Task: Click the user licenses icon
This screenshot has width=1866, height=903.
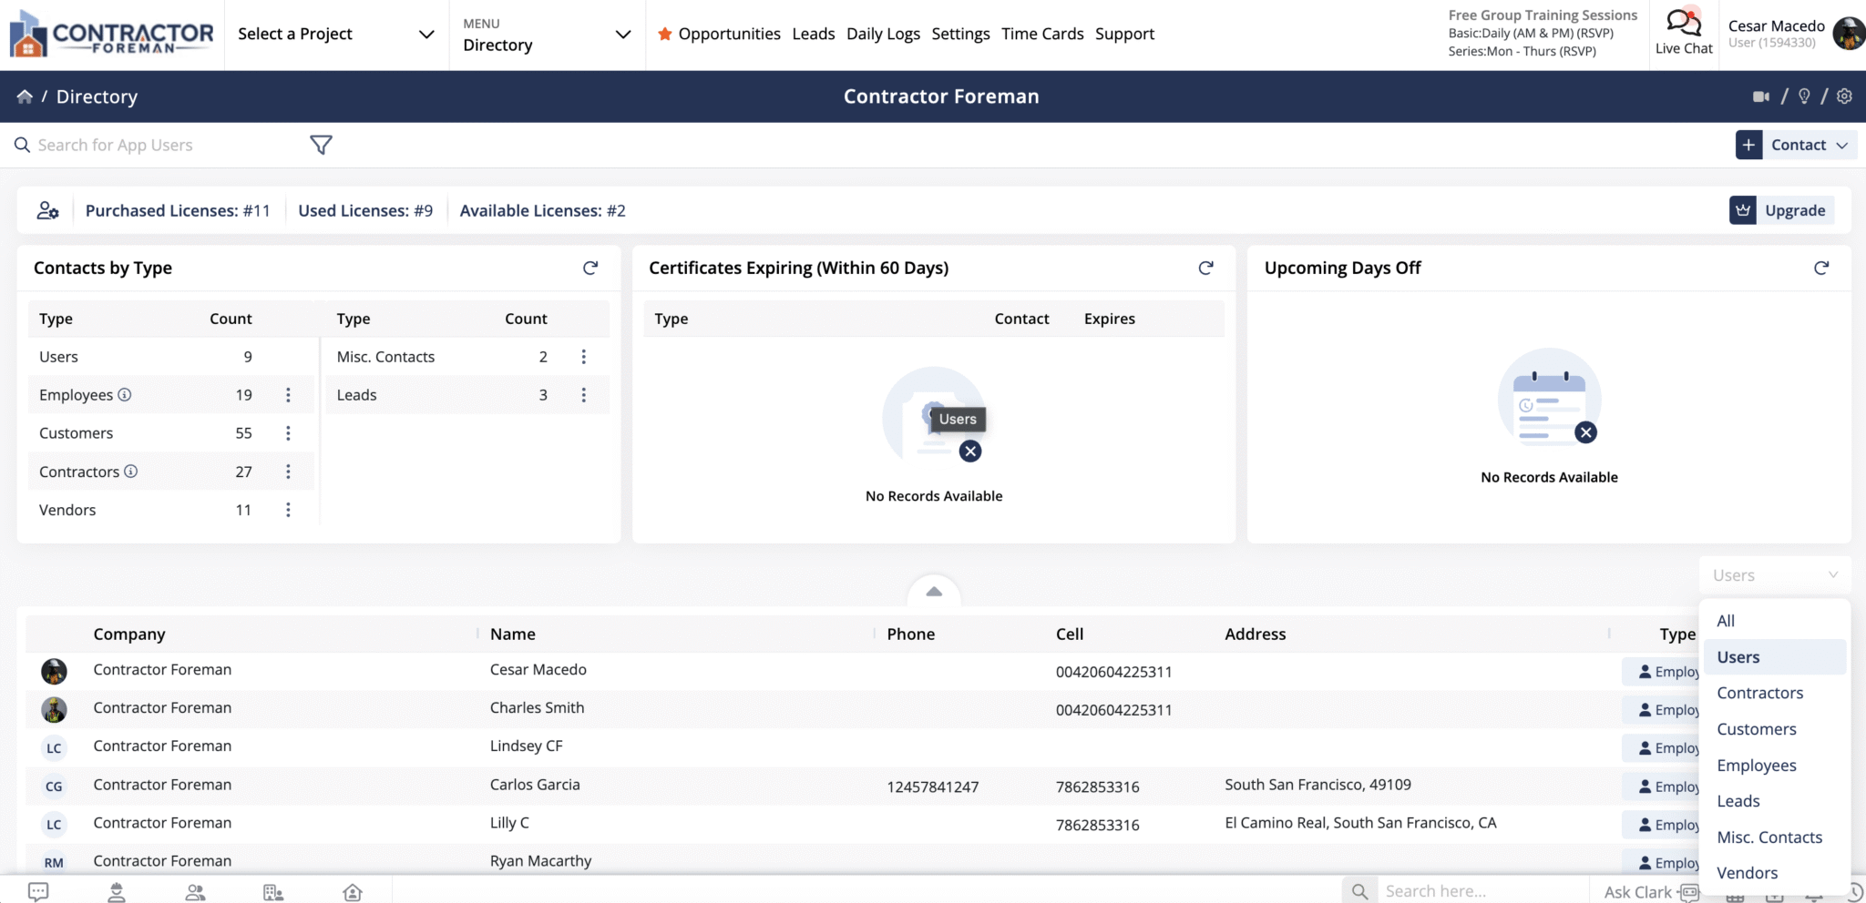Action: (47, 210)
